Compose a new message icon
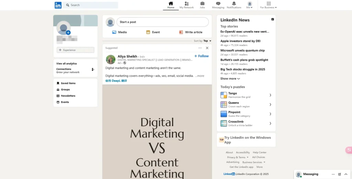This screenshot has width=352, height=179. click(340, 174)
